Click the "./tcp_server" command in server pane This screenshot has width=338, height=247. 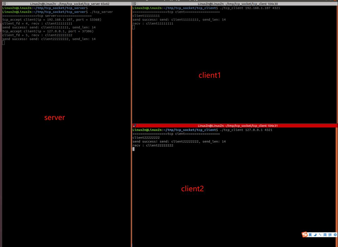click(101, 12)
